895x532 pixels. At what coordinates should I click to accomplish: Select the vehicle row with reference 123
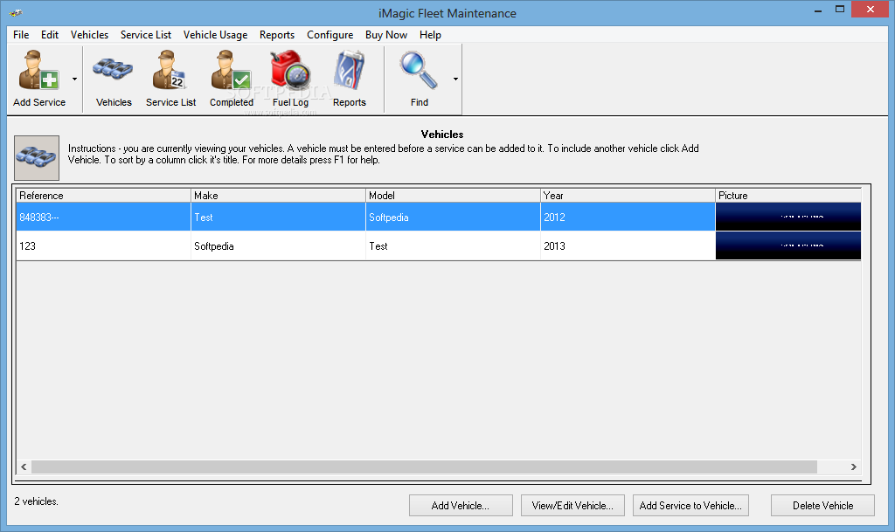(439, 245)
